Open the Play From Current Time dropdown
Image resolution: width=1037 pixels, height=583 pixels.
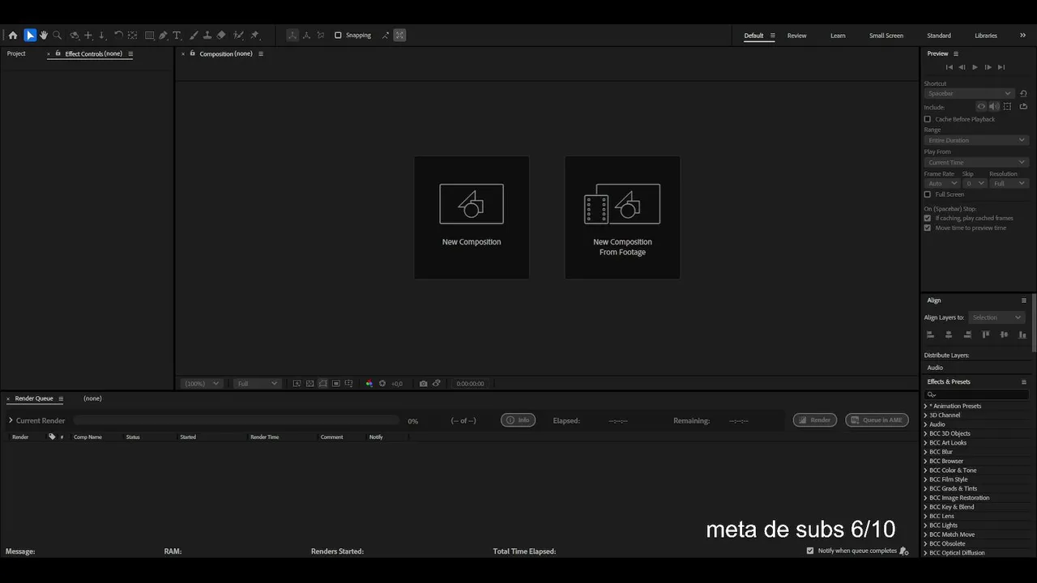click(976, 163)
